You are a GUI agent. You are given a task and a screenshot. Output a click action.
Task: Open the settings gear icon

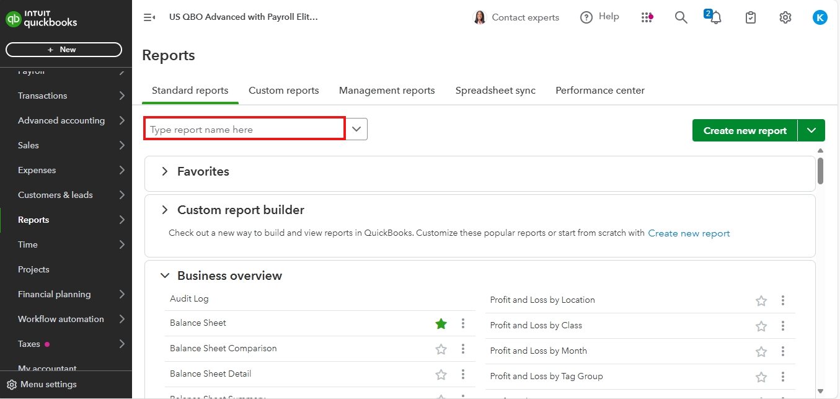tap(785, 17)
